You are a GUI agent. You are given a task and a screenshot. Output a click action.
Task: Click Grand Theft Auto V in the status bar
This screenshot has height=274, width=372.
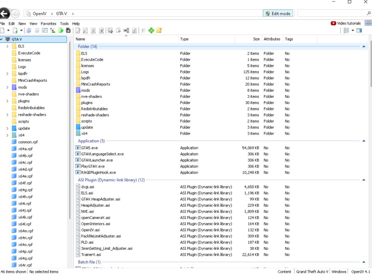312,271
